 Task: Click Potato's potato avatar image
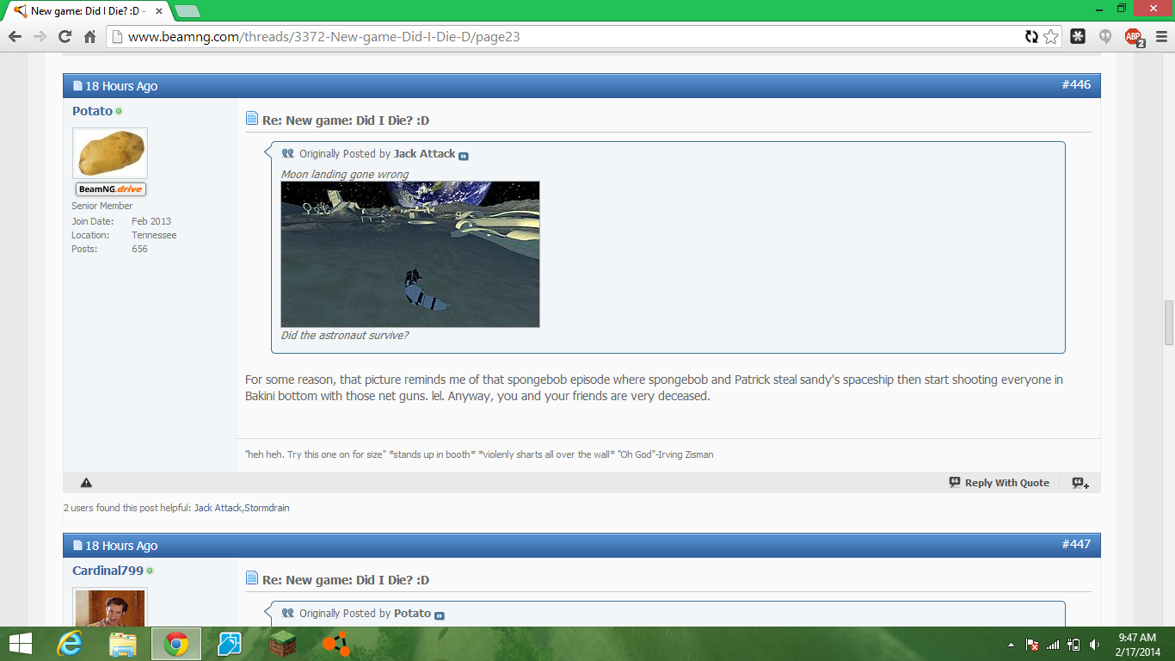(x=110, y=153)
